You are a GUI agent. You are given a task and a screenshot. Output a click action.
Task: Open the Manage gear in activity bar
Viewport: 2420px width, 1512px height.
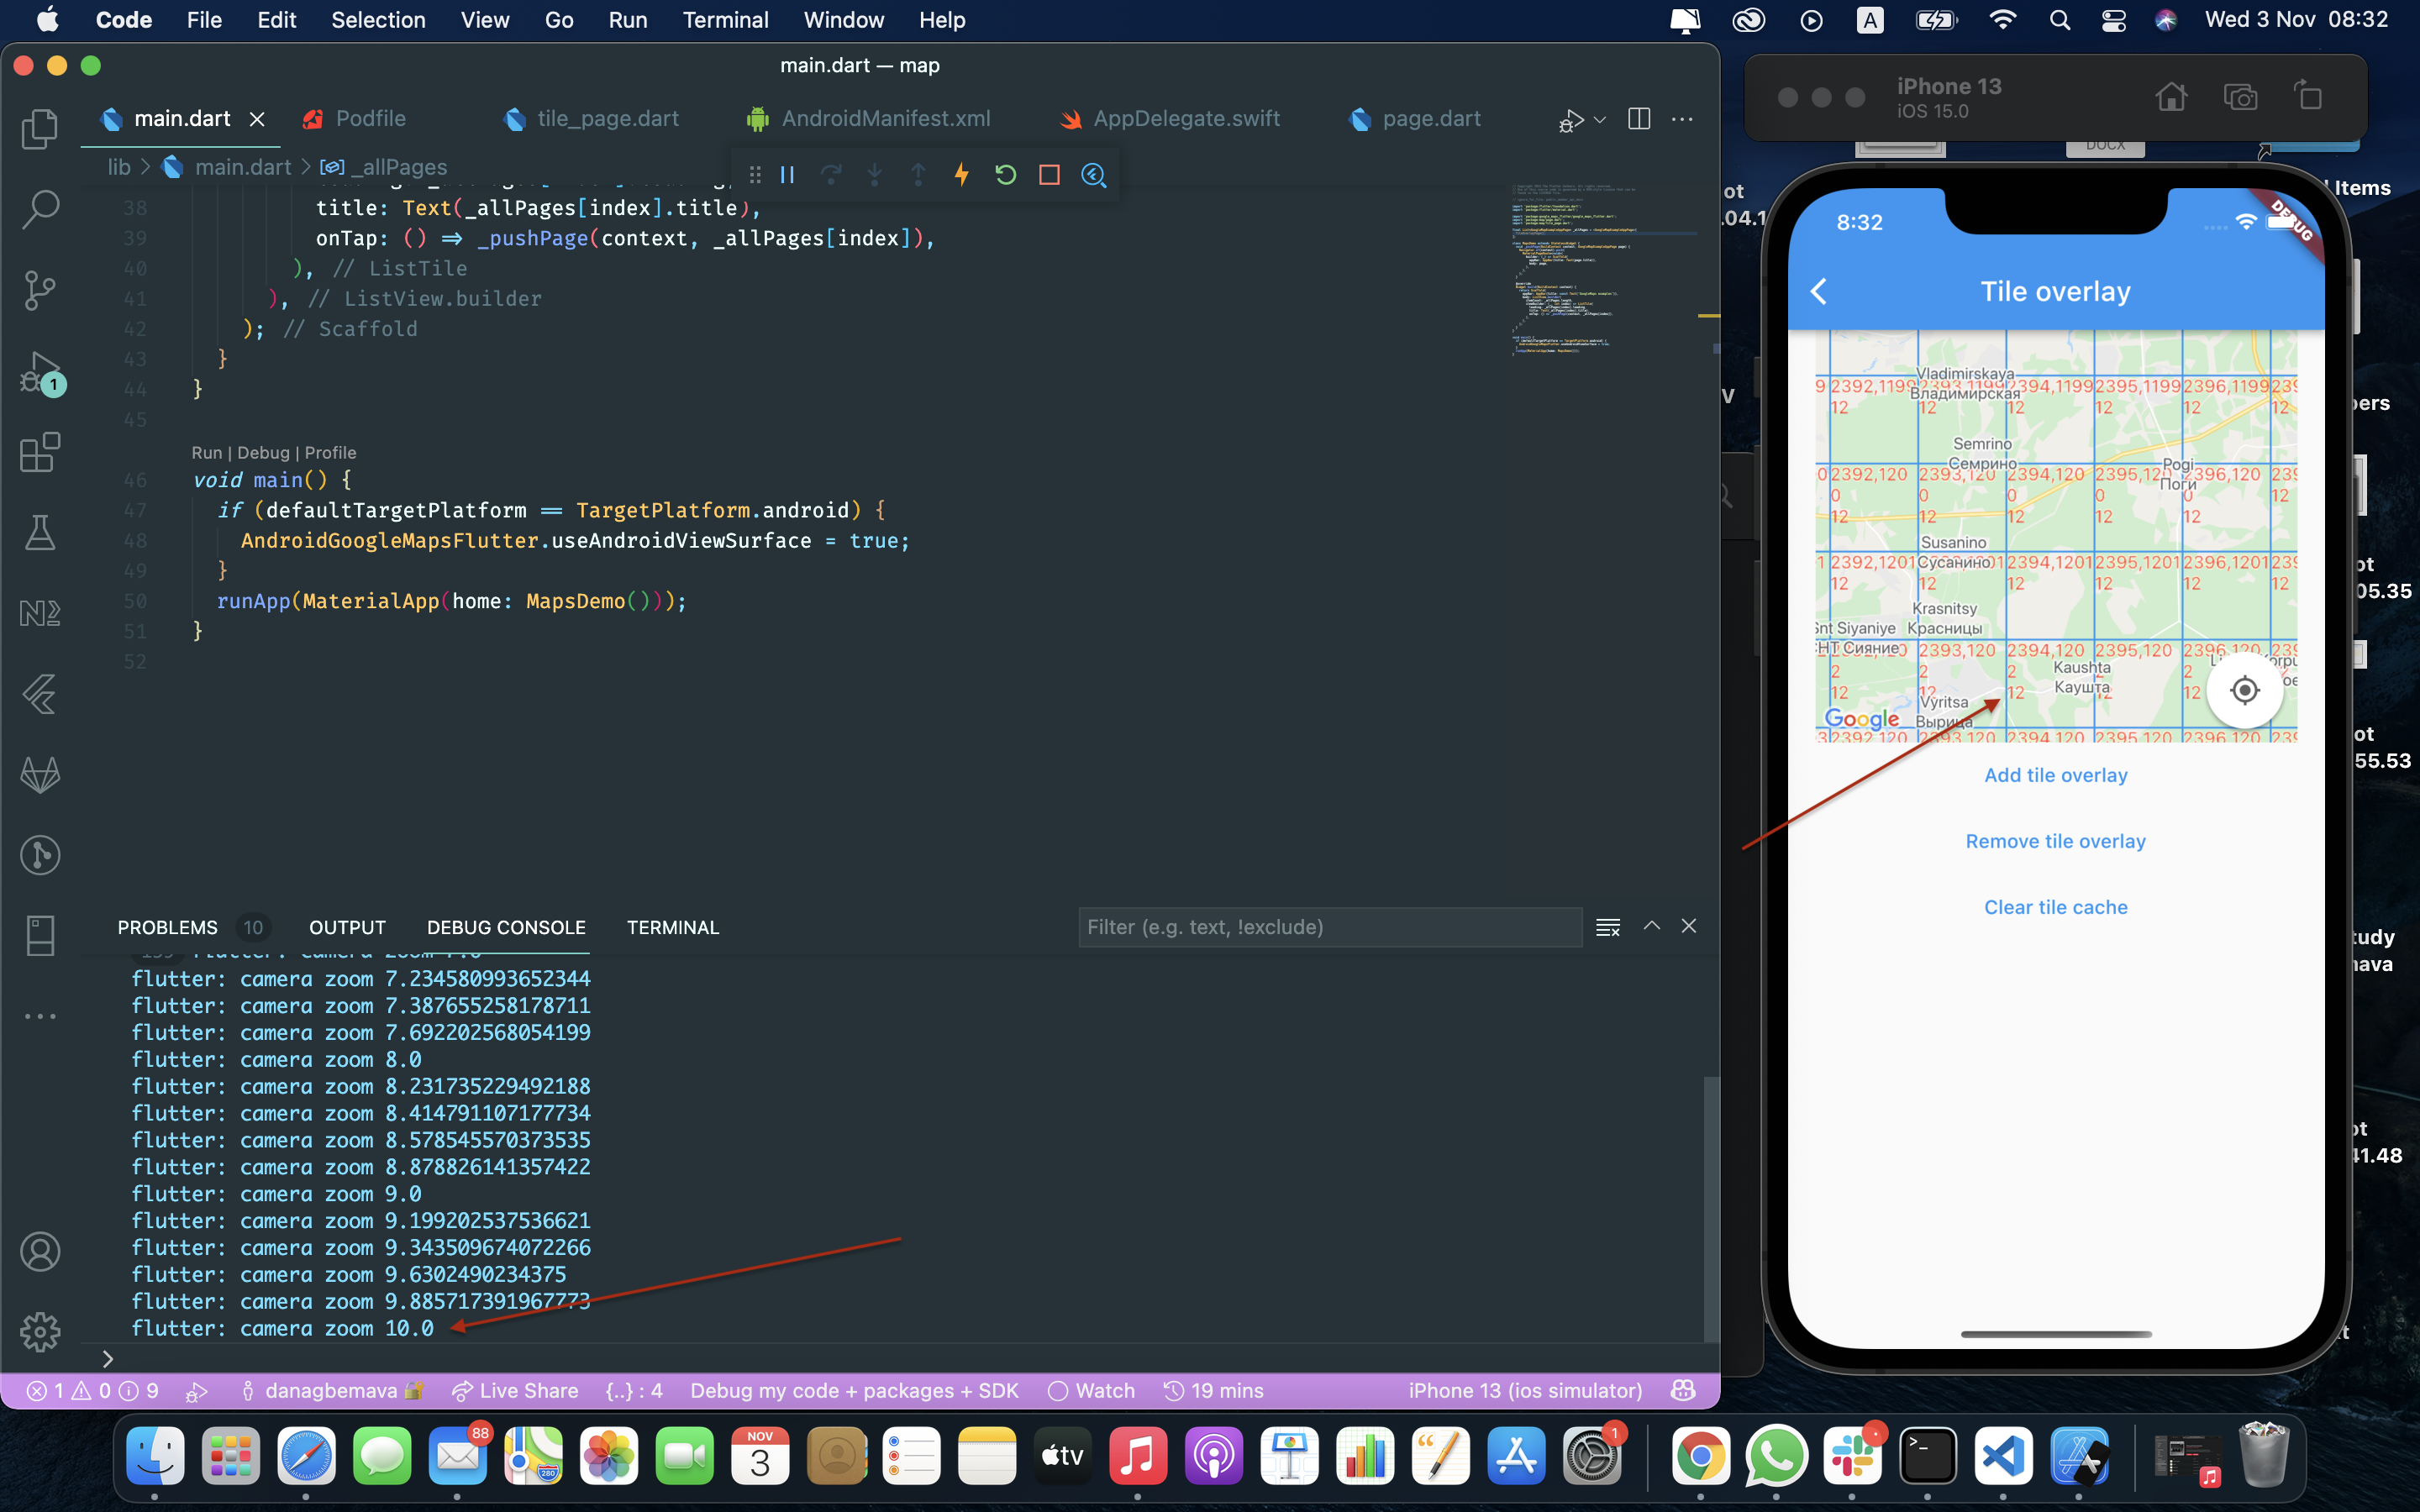[40, 1332]
